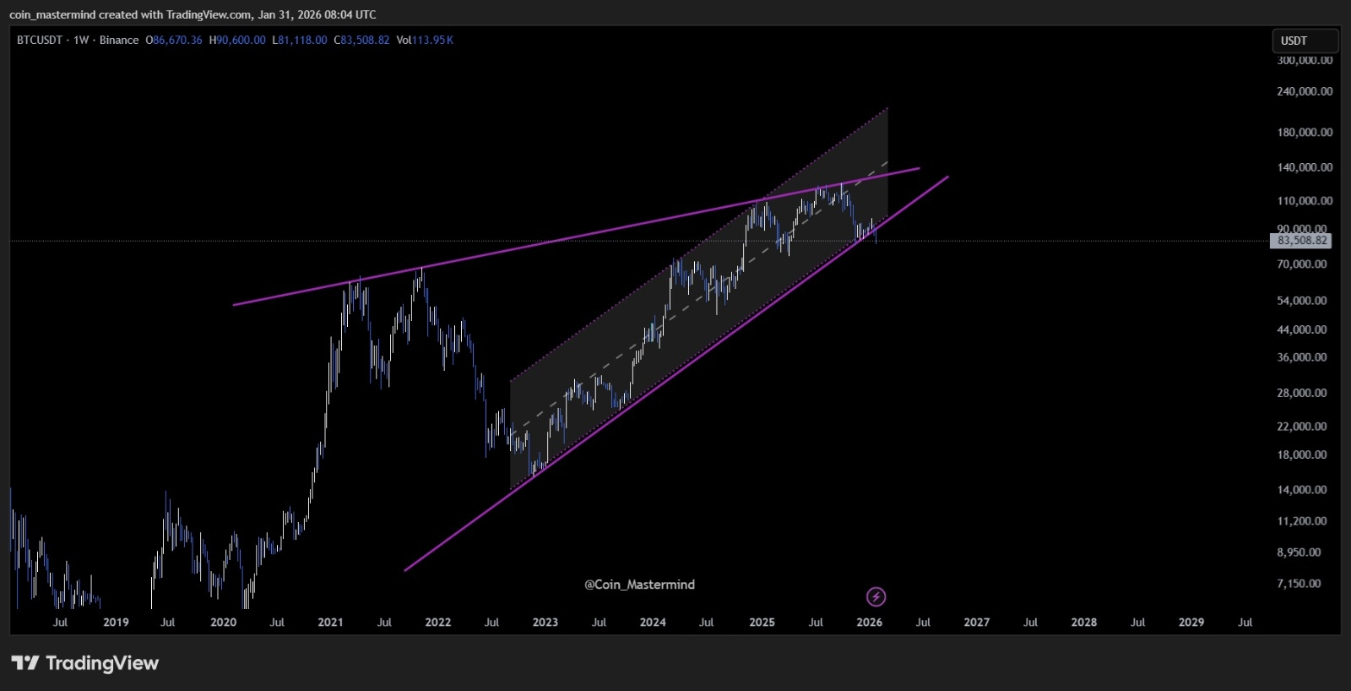
Task: Click the 110,000.00 price axis label
Action: (x=1305, y=201)
